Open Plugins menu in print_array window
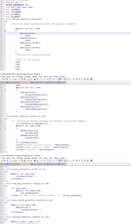 56,158
